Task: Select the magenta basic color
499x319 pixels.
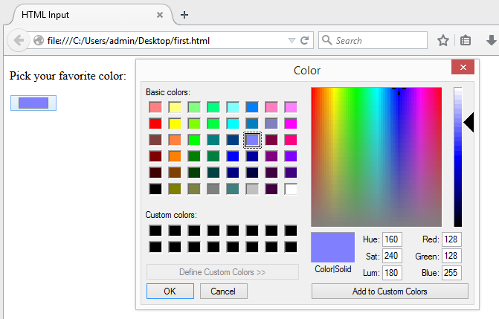Action: pos(291,123)
